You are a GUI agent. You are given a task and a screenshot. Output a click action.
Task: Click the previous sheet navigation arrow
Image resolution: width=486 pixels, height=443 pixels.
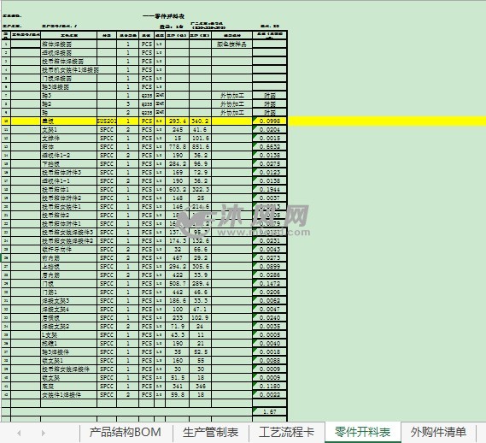[x=19, y=433]
